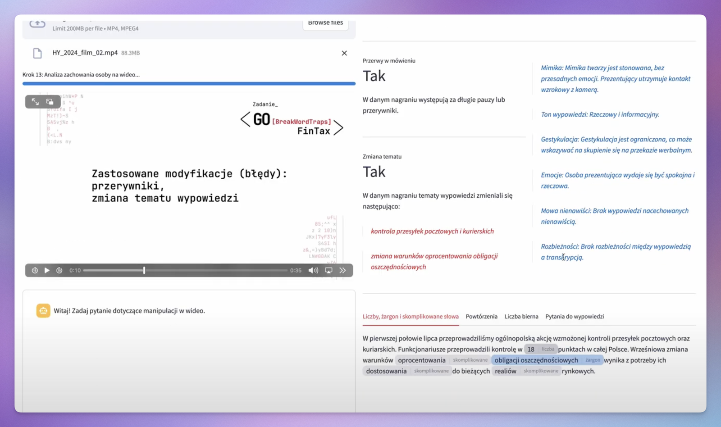Image resolution: width=721 pixels, height=427 pixels.
Task: Click the topic kontrola przesyłek pocztowych i kurierskich
Action: point(432,231)
